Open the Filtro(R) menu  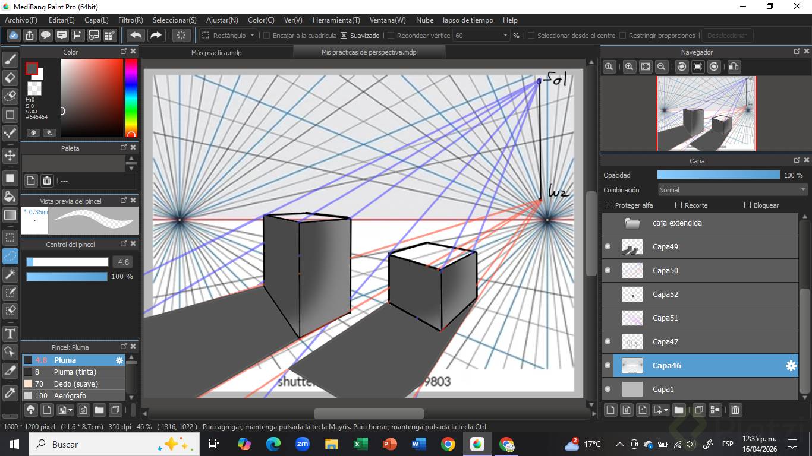click(130, 20)
